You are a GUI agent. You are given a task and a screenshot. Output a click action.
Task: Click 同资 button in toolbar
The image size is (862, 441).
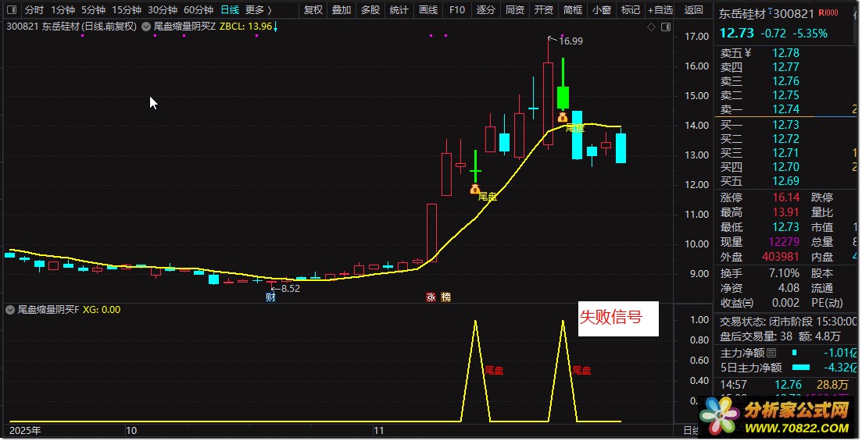[x=515, y=10]
